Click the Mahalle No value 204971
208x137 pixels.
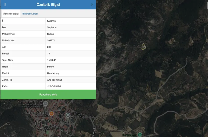tap(51, 41)
